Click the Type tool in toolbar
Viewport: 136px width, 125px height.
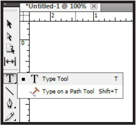click(10, 78)
